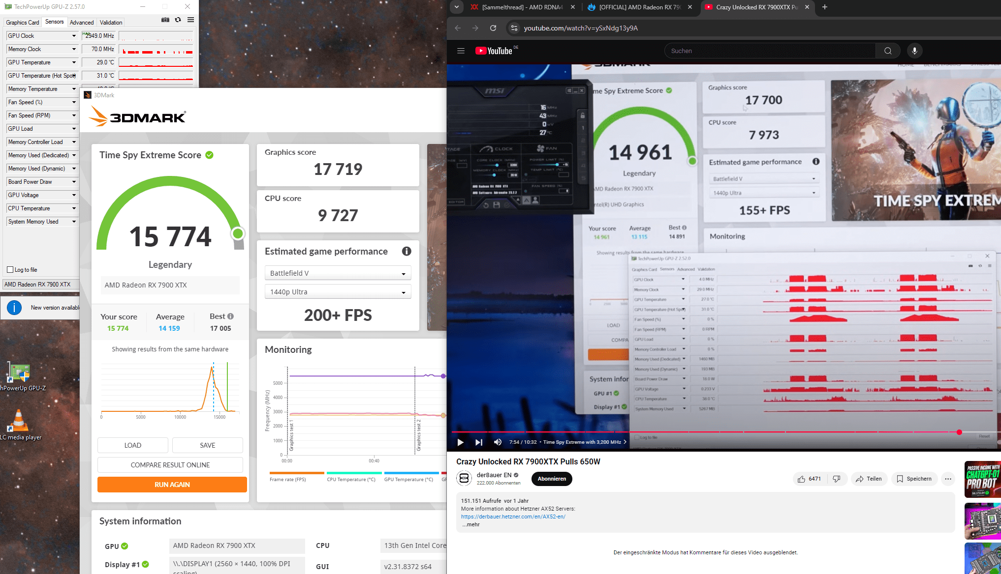Screen dimensions: 1001x574
Task: Click COMPARE RESULT ONLINE button
Action: coord(170,465)
